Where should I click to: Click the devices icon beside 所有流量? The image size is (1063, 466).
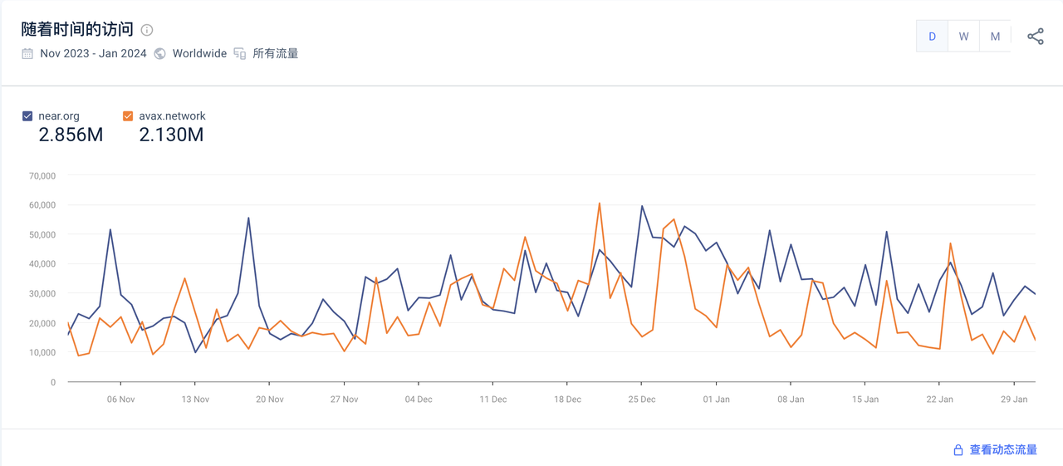[x=240, y=53]
